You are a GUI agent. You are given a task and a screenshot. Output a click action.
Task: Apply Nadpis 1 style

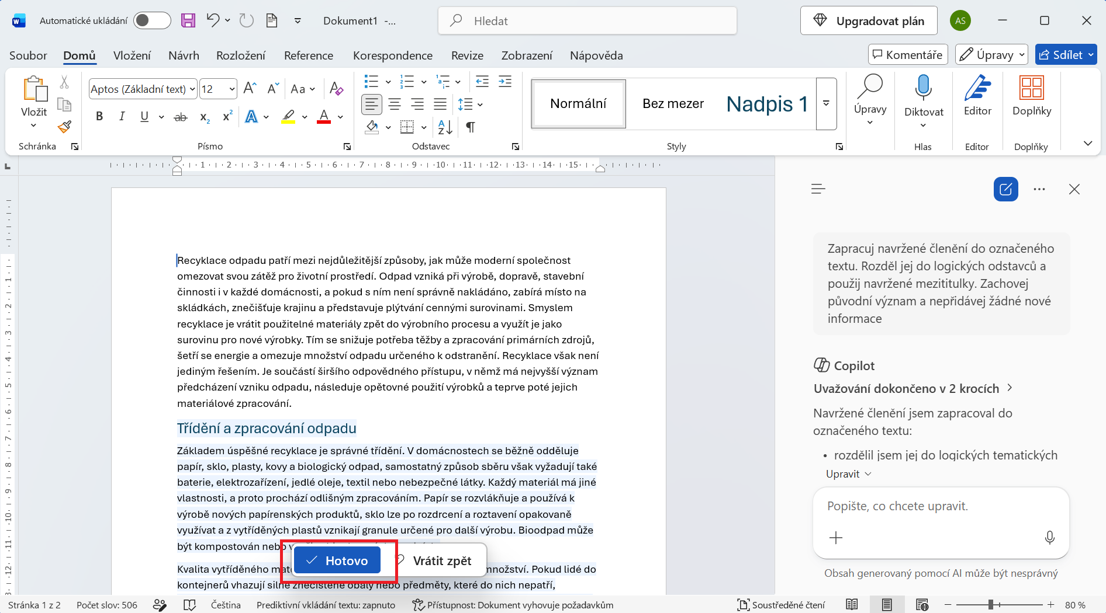click(767, 104)
